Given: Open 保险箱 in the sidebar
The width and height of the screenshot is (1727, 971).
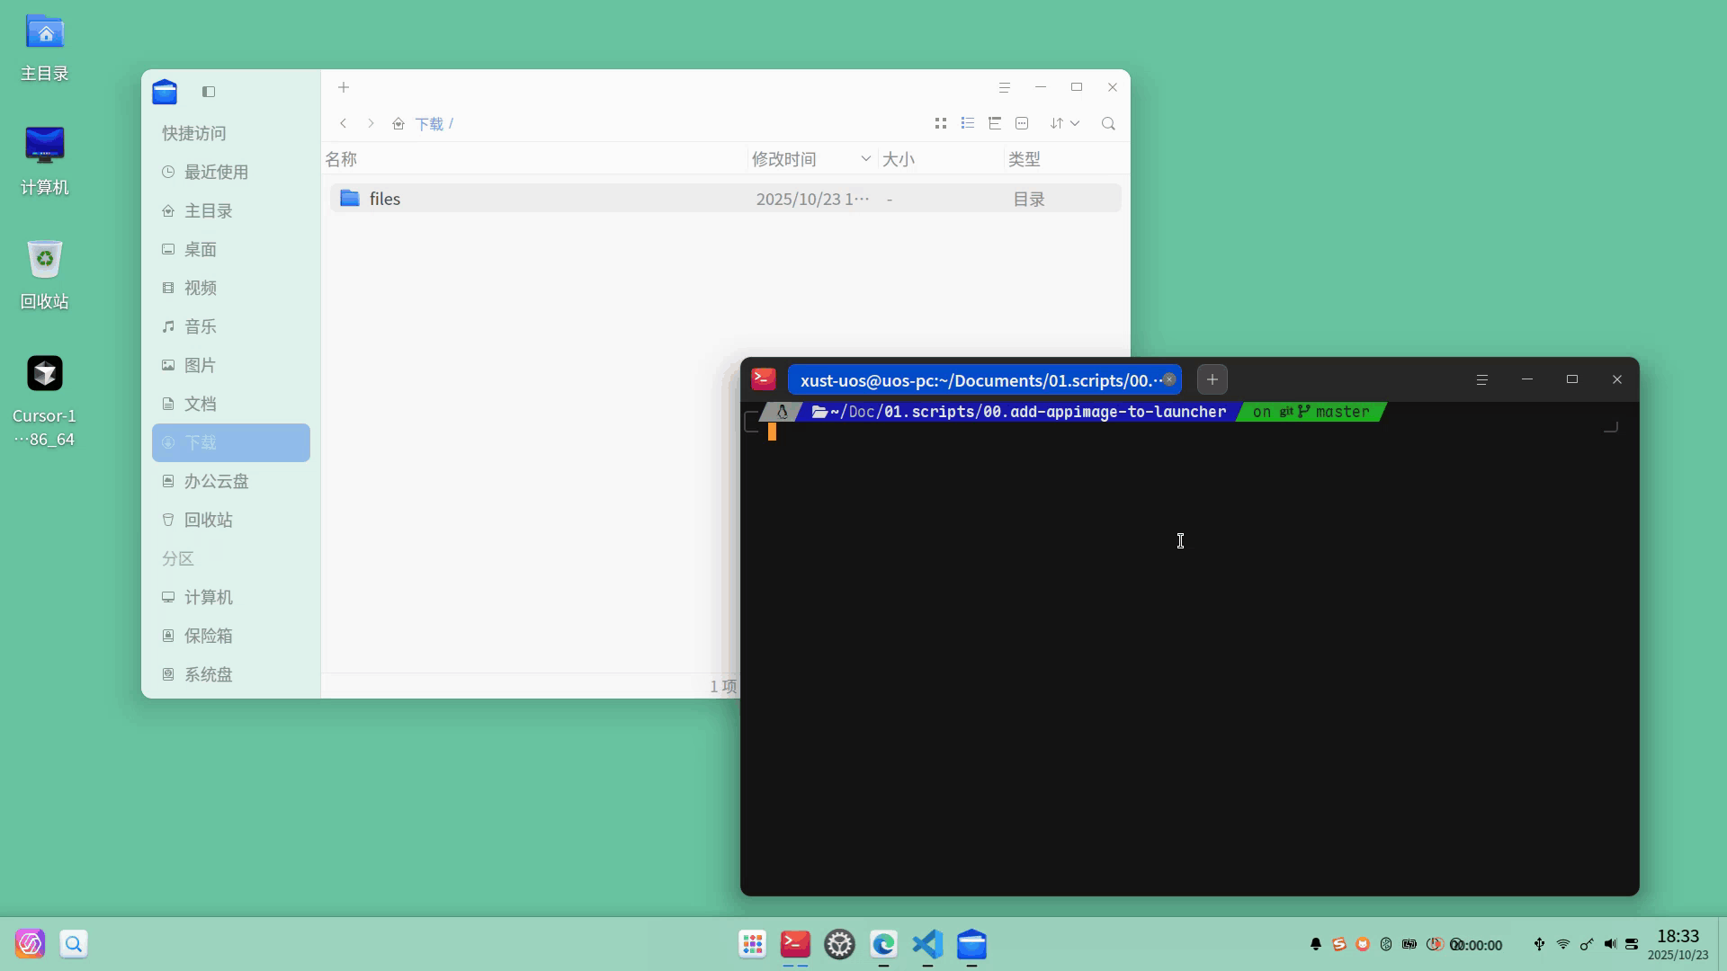Looking at the screenshot, I should [231, 636].
